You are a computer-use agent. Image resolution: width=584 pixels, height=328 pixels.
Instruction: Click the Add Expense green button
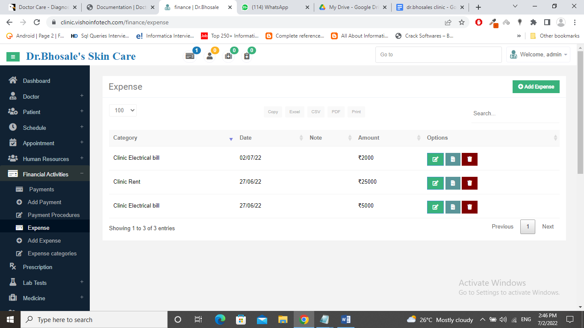[x=536, y=87]
